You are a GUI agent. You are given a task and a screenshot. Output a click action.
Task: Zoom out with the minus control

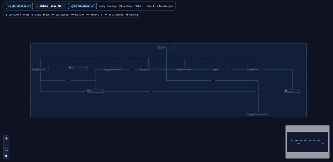coord(6,144)
